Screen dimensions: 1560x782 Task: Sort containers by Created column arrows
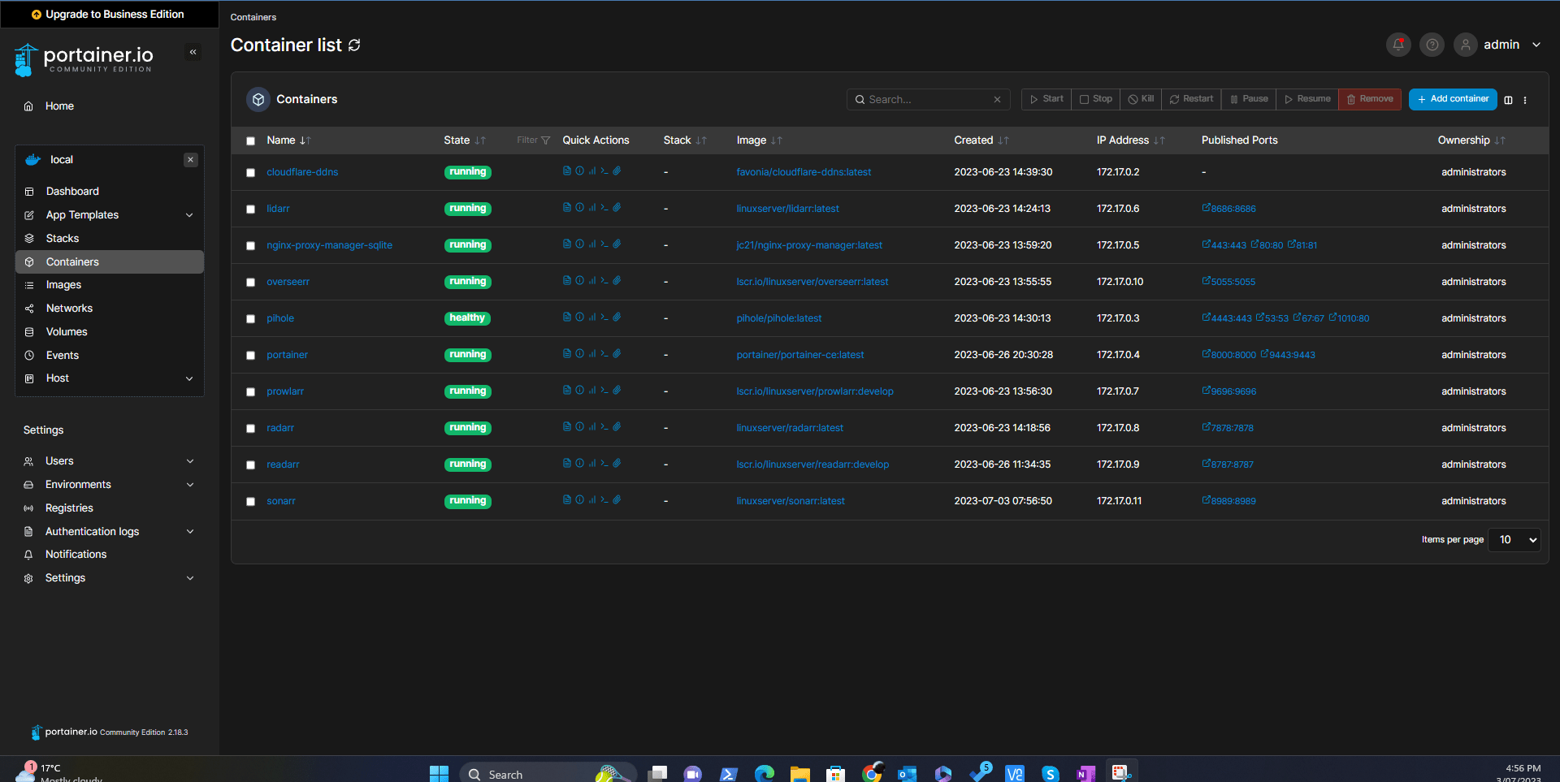1003,140
